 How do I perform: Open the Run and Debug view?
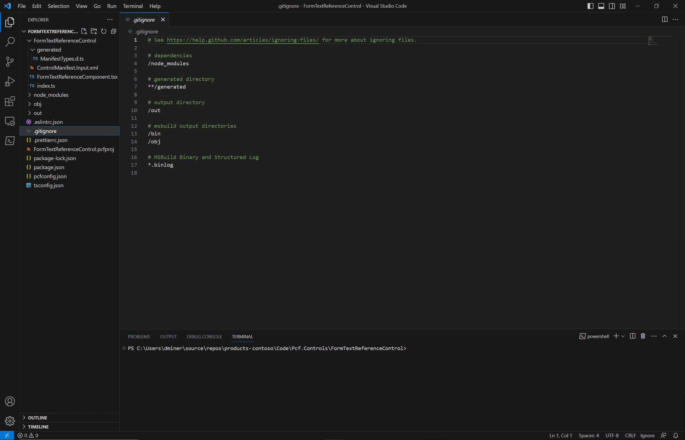[x=10, y=81]
